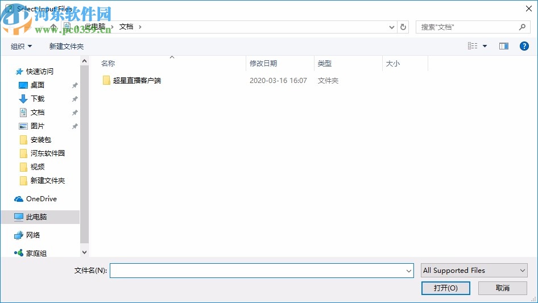Click the 河东软件园 folder icon
The height and width of the screenshot is (303, 538).
(23, 153)
